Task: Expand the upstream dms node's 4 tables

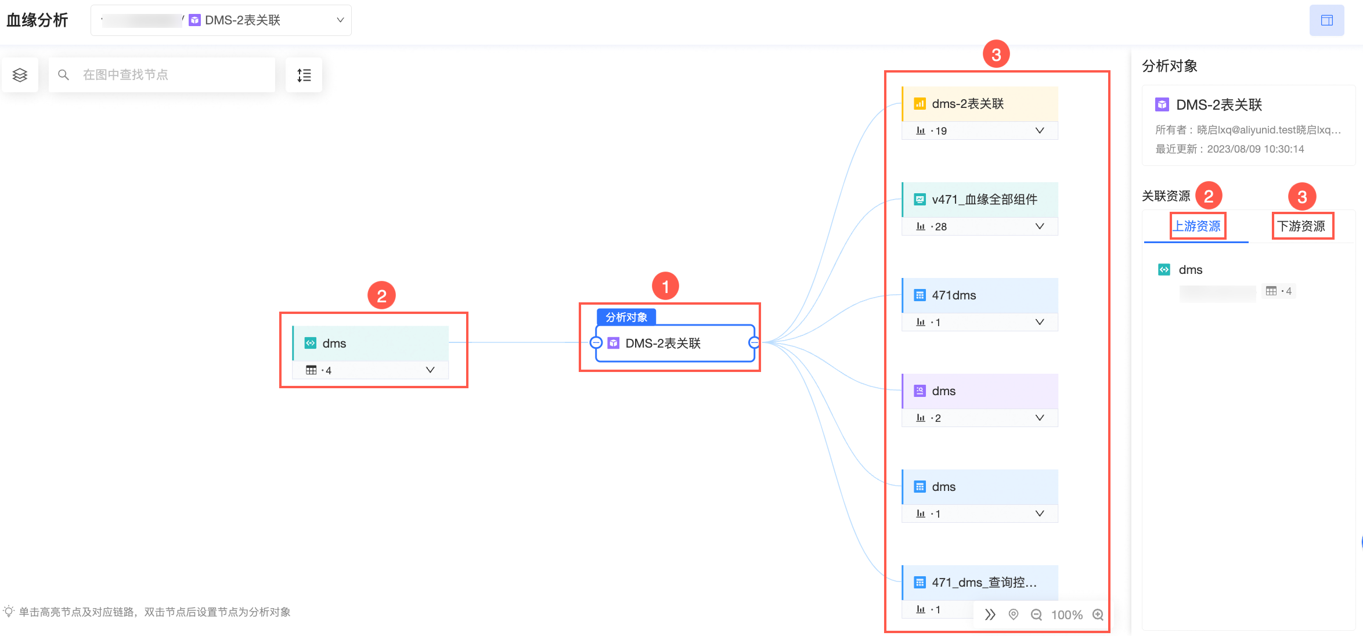Action: pyautogui.click(x=430, y=370)
